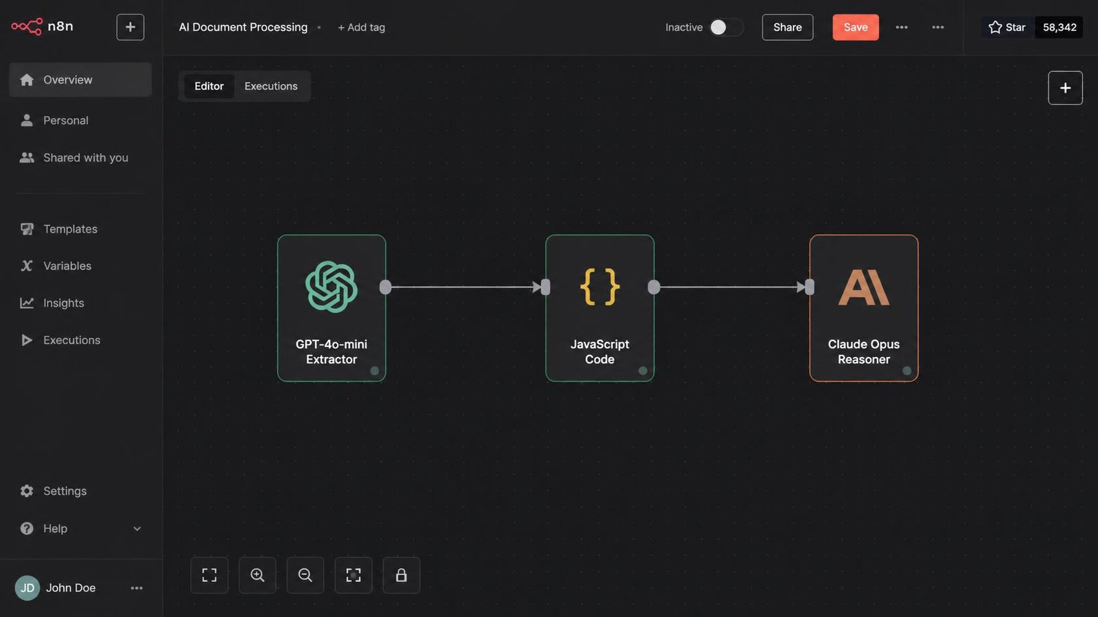Viewport: 1098px width, 617px height.
Task: Click the zoom to fit icon
Action: pos(209,575)
